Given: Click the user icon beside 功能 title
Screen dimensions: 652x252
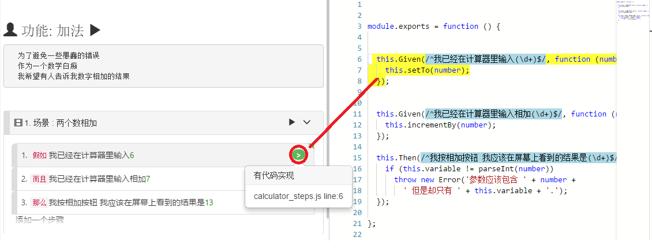Looking at the screenshot, I should coord(9,30).
